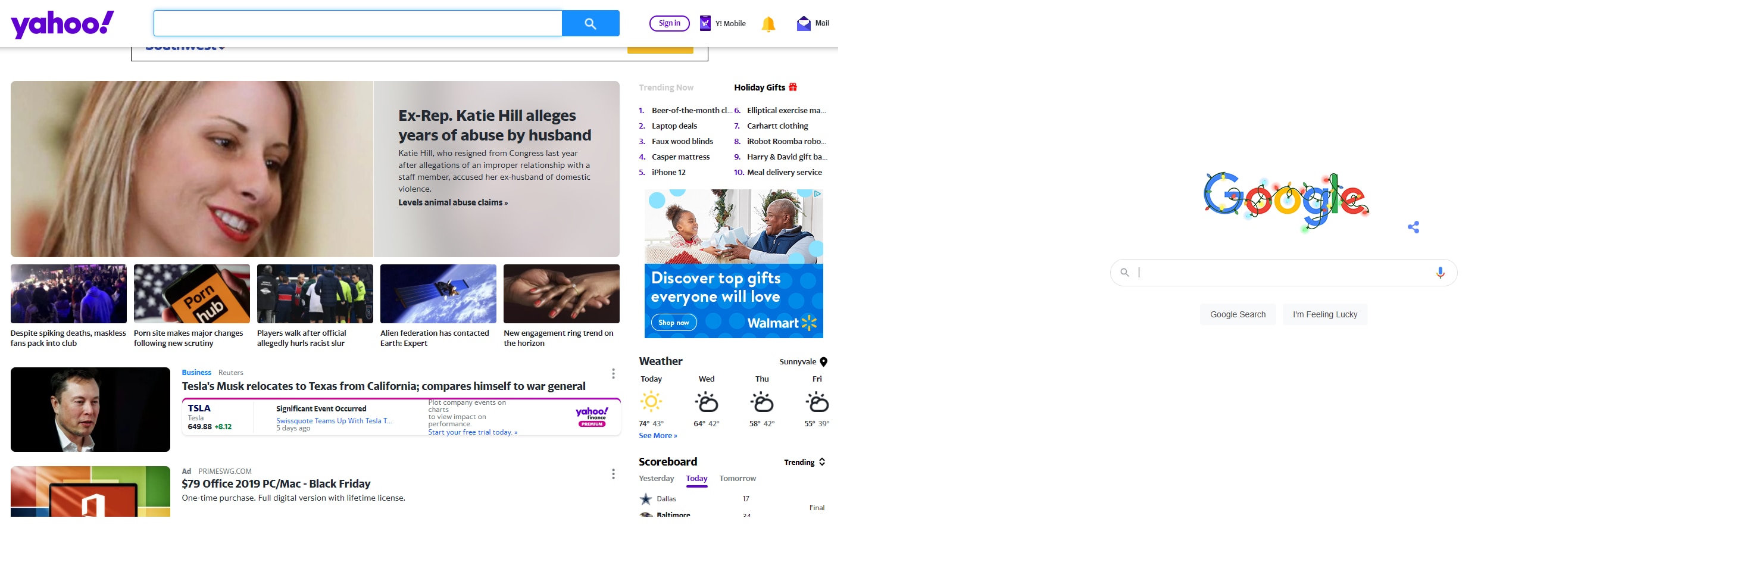The image size is (1756, 562).
Task: Click the Dallas Cowboys star logo
Action: point(645,499)
